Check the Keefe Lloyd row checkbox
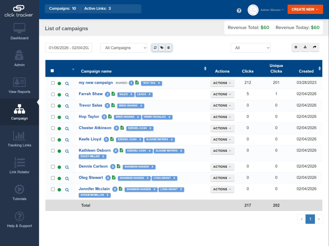 click(53, 139)
